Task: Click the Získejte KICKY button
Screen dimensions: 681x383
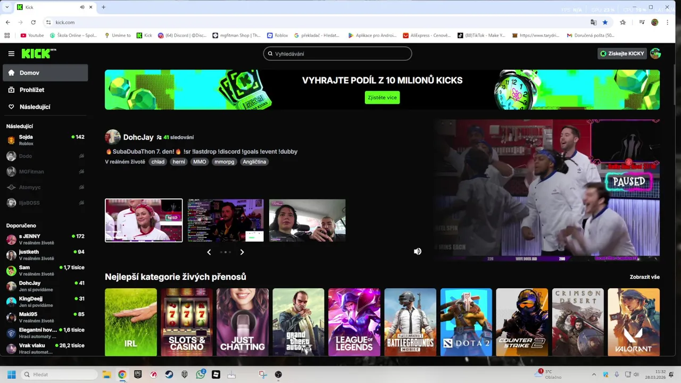Action: [x=622, y=54]
